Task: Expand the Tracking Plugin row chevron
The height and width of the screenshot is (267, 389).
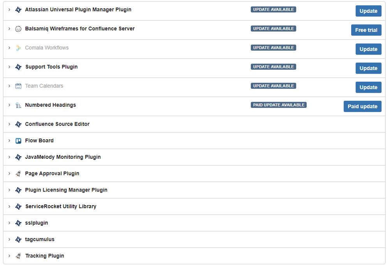Action: point(9,256)
